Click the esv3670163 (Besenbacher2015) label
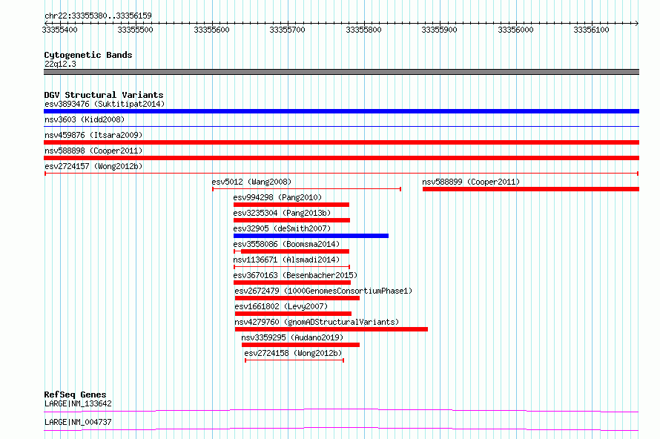The height and width of the screenshot is (439, 660). pos(295,275)
